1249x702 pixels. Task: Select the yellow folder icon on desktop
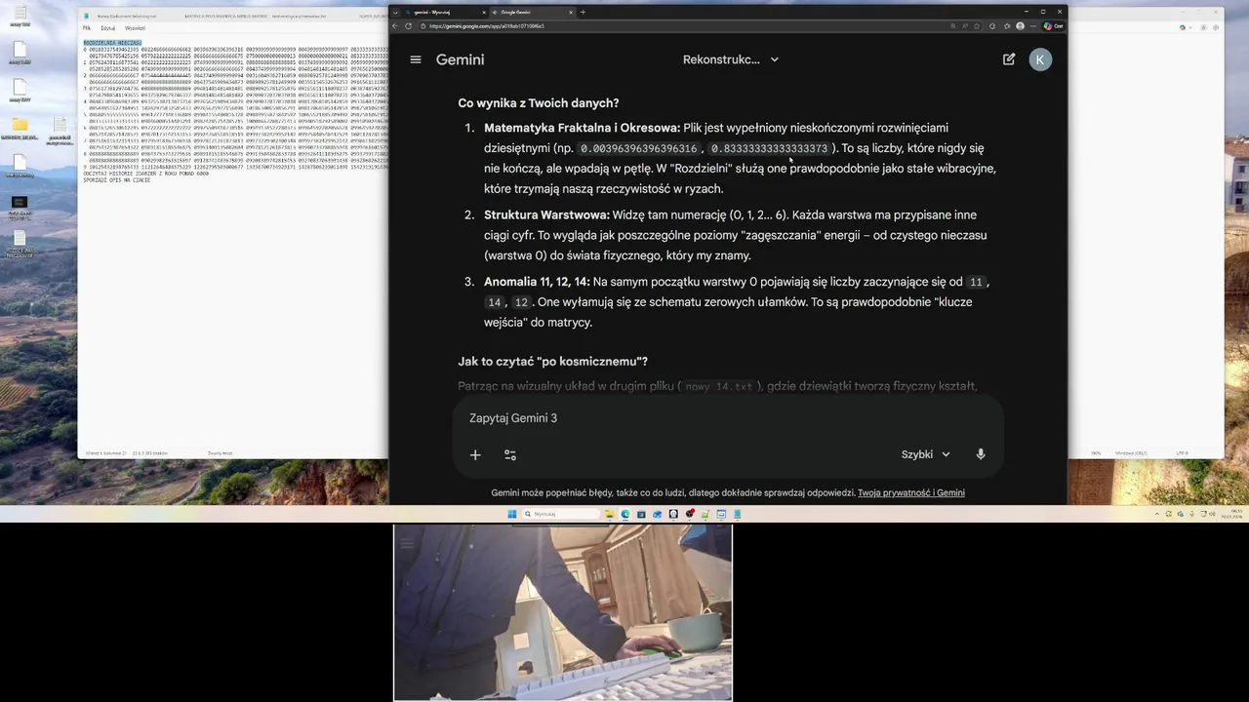point(20,126)
